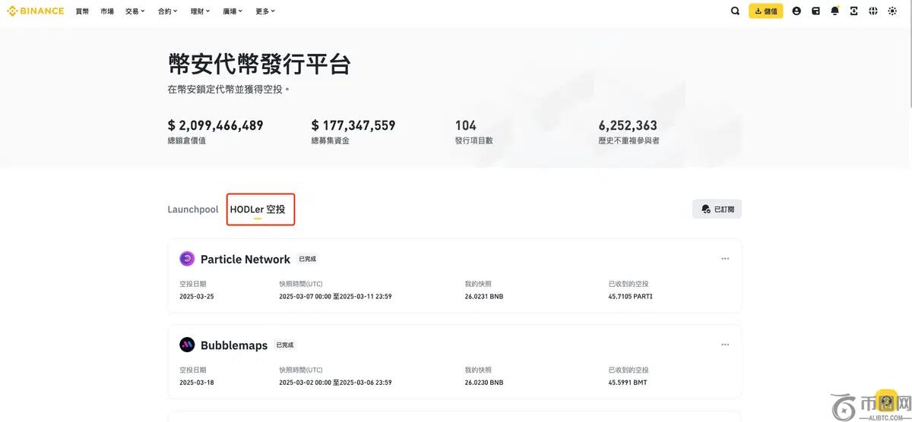The width and height of the screenshot is (912, 422).
Task: Click the 26.0231 BNB snapshot value
Action: (x=484, y=297)
